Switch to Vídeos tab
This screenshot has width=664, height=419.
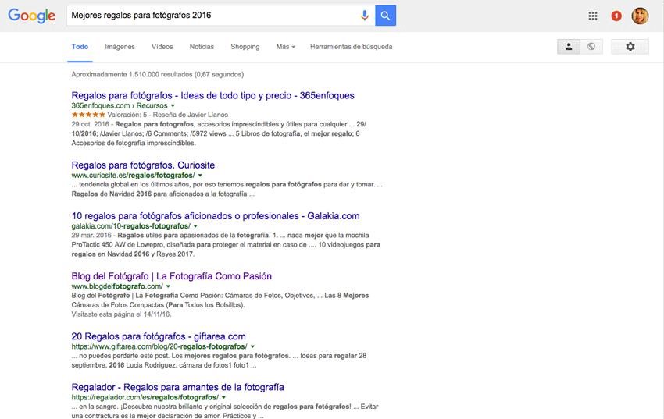coord(162,47)
